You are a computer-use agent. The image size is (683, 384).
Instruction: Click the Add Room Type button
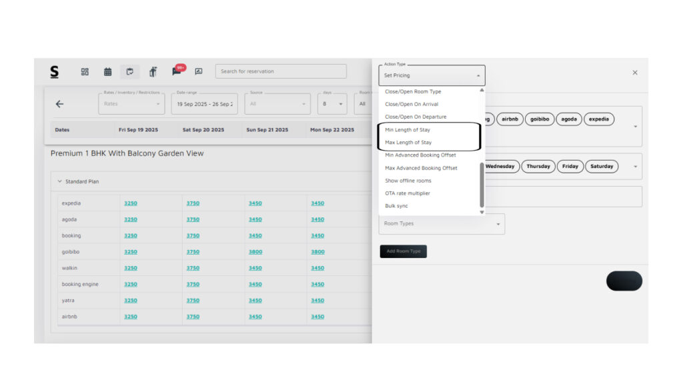pos(403,251)
